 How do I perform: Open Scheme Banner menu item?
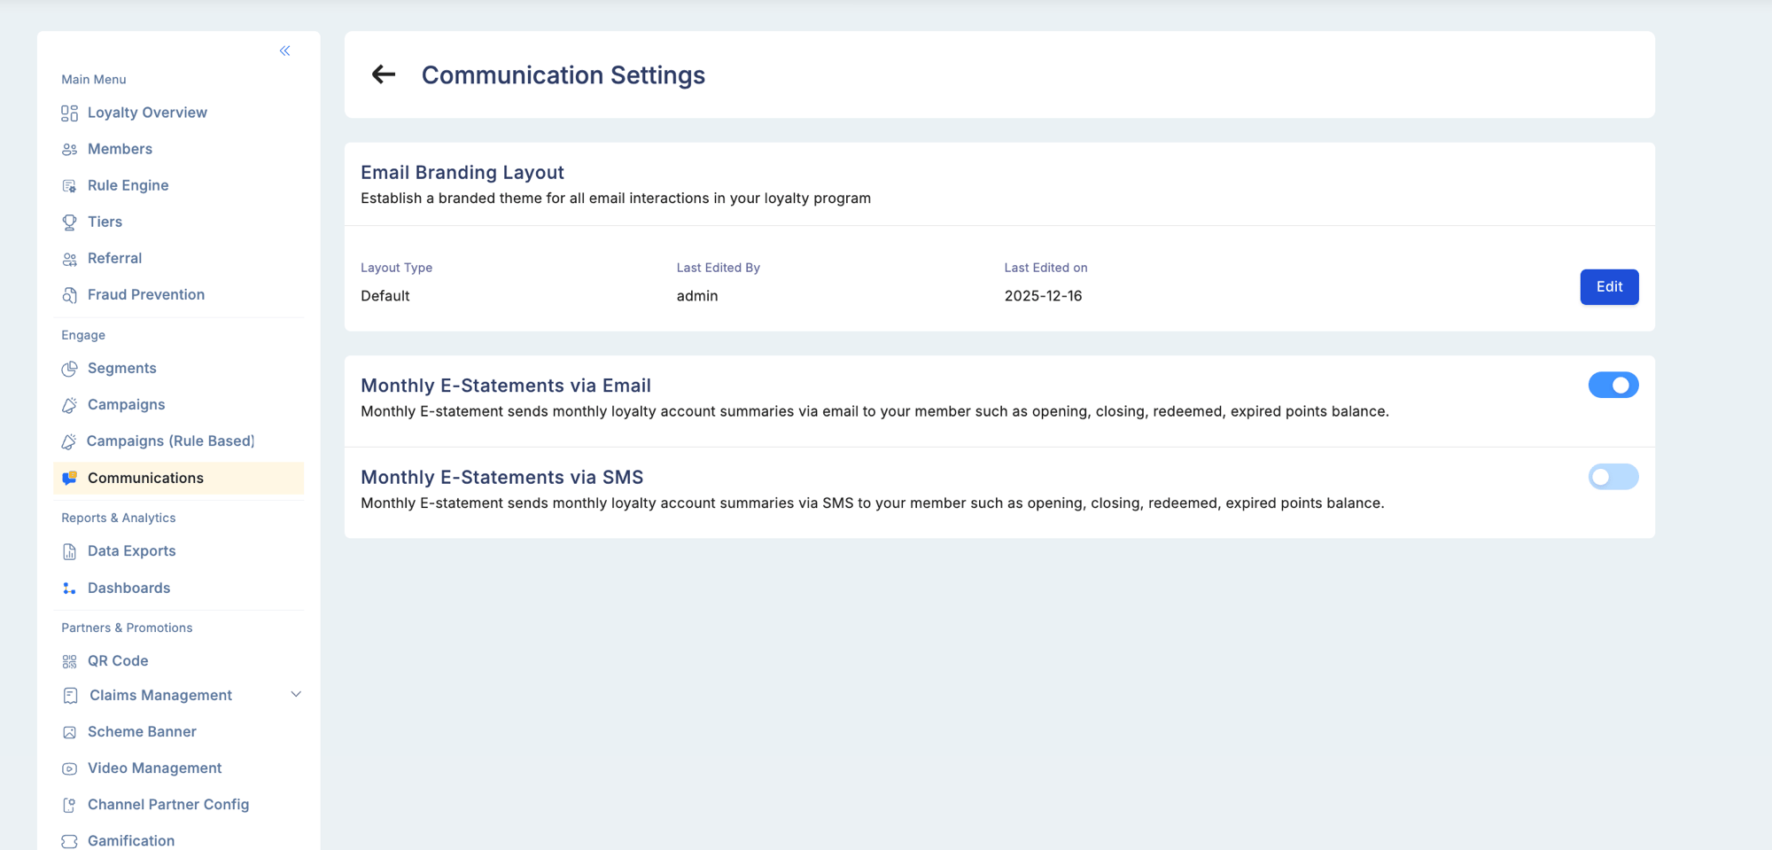178,731
